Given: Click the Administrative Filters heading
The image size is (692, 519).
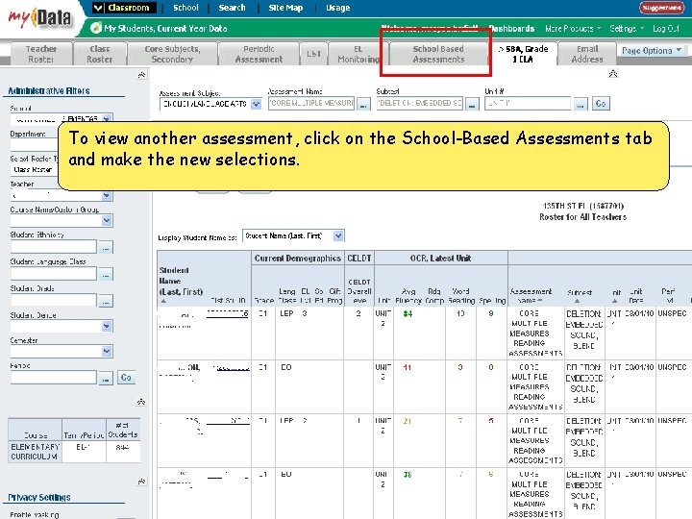Looking at the screenshot, I should pyautogui.click(x=49, y=91).
